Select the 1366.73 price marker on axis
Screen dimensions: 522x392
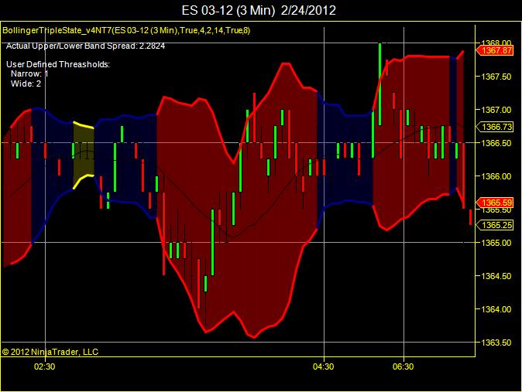[494, 127]
